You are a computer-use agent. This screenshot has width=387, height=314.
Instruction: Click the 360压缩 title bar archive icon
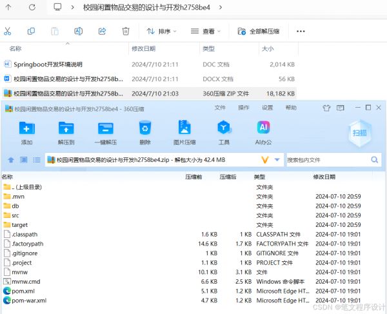point(8,108)
